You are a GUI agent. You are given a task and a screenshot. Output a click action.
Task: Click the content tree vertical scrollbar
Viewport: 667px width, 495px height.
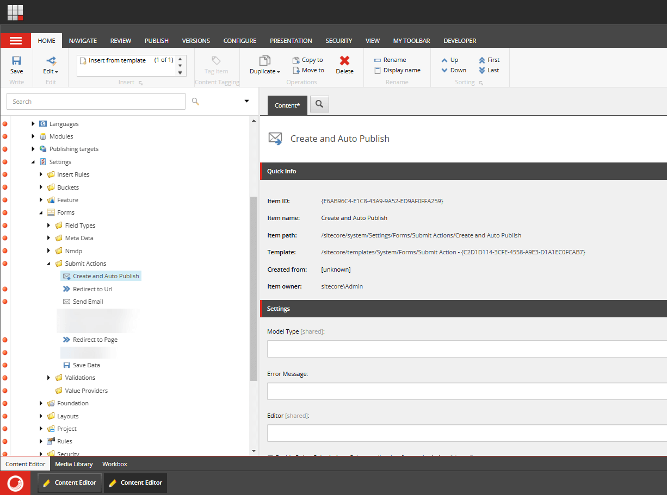pyautogui.click(x=254, y=288)
